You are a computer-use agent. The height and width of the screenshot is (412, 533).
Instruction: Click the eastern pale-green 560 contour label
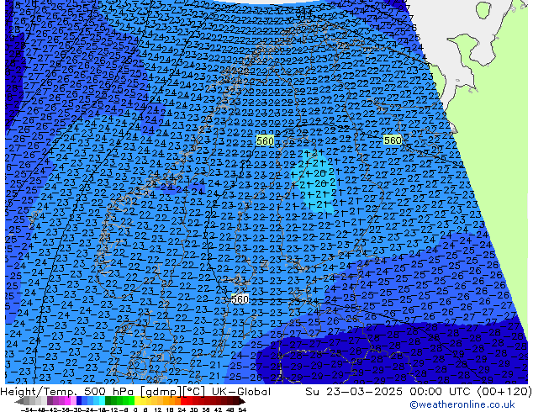pyautogui.click(x=393, y=140)
